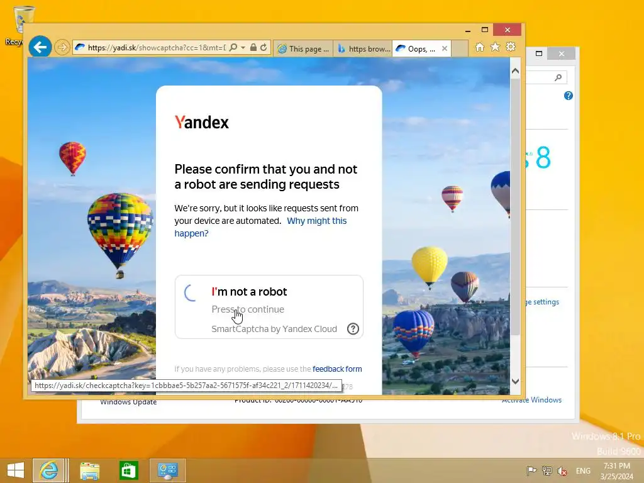Screen dimensions: 644x483
Task: Open Internet Explorer from the taskbar
Action: pyautogui.click(x=49, y=470)
